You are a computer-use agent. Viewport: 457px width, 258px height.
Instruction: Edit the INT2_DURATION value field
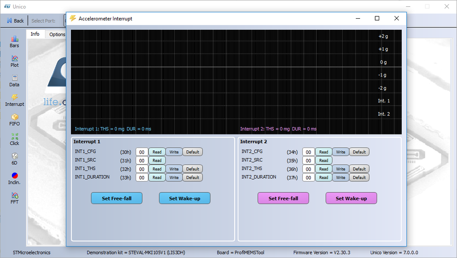click(x=308, y=177)
